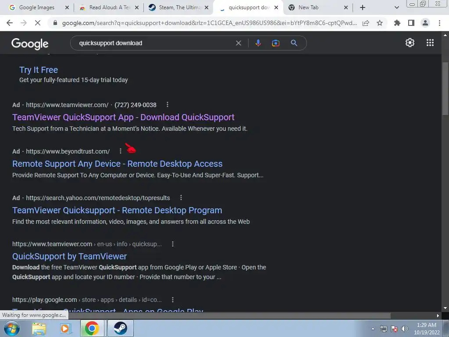Click the Google logo
This screenshot has width=449, height=337.
coord(30,43)
